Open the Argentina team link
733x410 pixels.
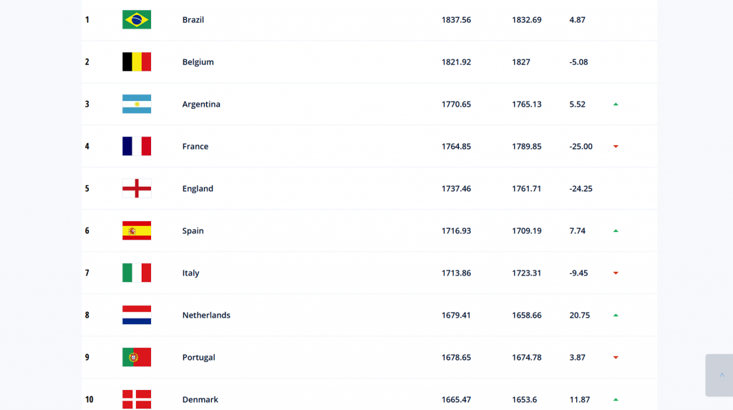point(201,104)
